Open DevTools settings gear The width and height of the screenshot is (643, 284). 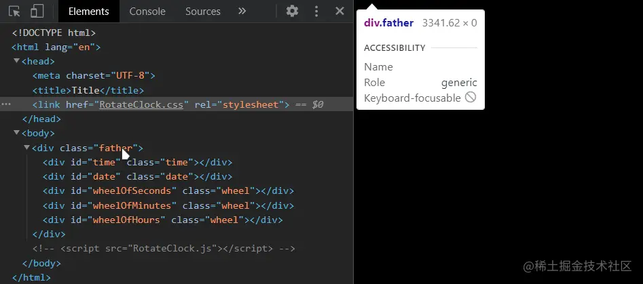(292, 11)
